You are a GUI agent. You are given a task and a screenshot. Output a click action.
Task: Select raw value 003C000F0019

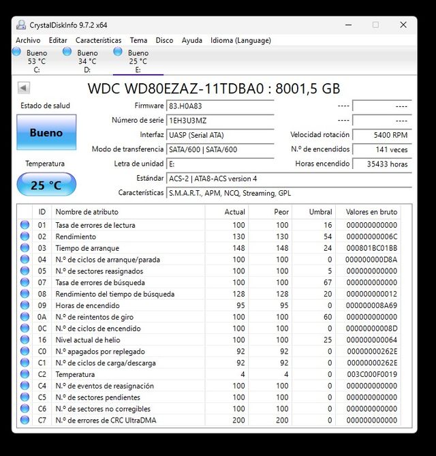click(x=372, y=374)
